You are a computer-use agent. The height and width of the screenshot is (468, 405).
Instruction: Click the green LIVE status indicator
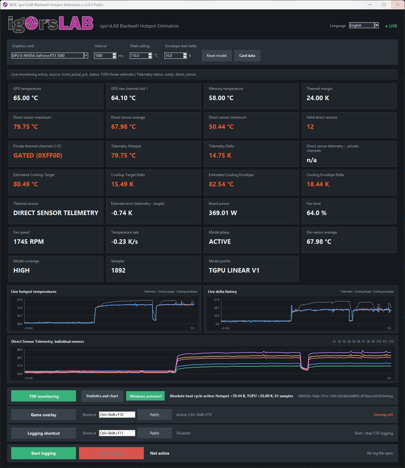click(391, 26)
